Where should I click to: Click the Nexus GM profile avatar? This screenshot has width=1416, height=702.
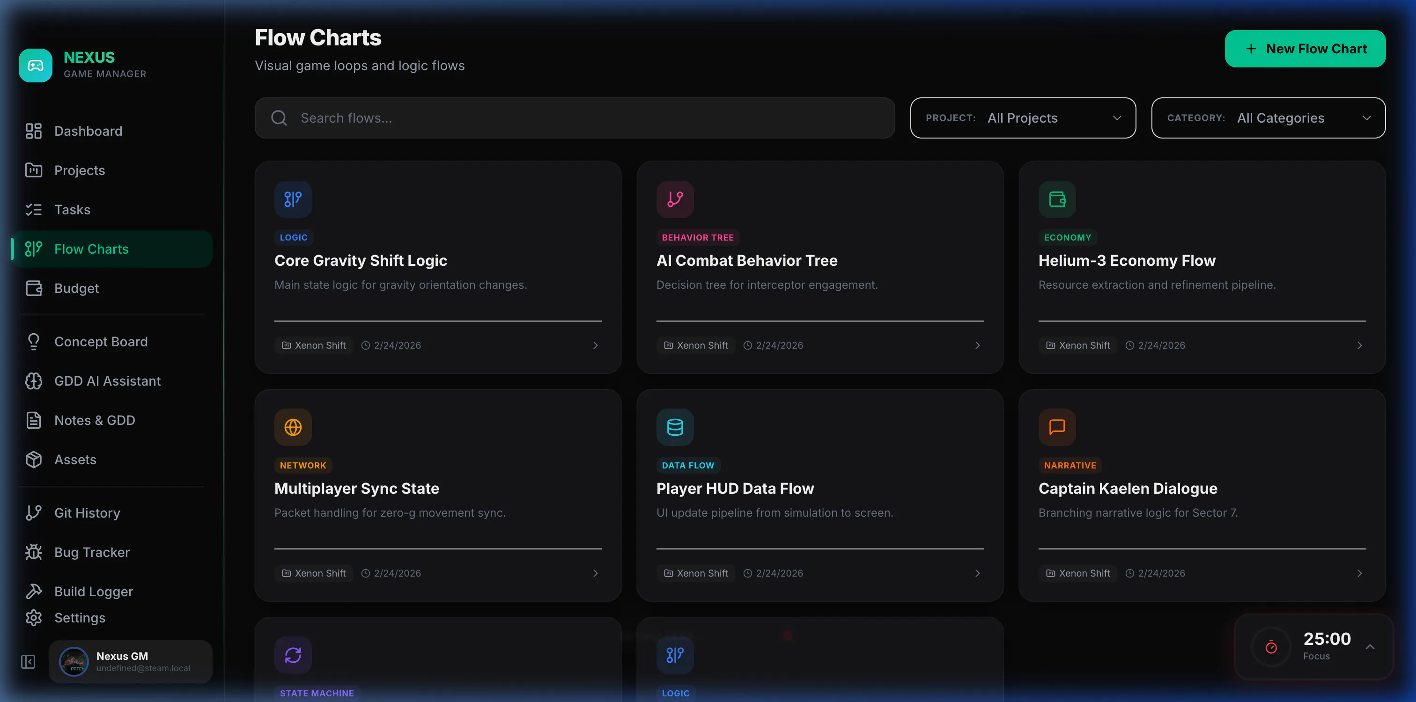tap(74, 662)
